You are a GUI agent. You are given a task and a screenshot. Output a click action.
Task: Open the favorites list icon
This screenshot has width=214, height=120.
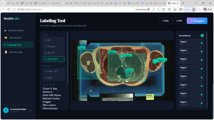[164, 9]
